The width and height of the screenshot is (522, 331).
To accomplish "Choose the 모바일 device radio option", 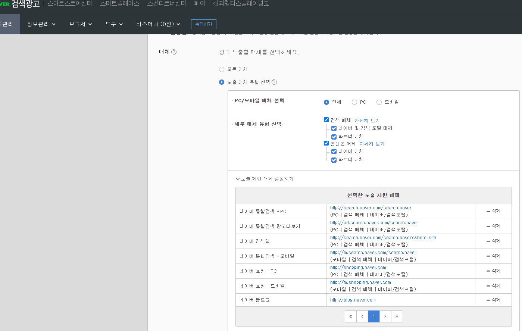I will pos(379,102).
